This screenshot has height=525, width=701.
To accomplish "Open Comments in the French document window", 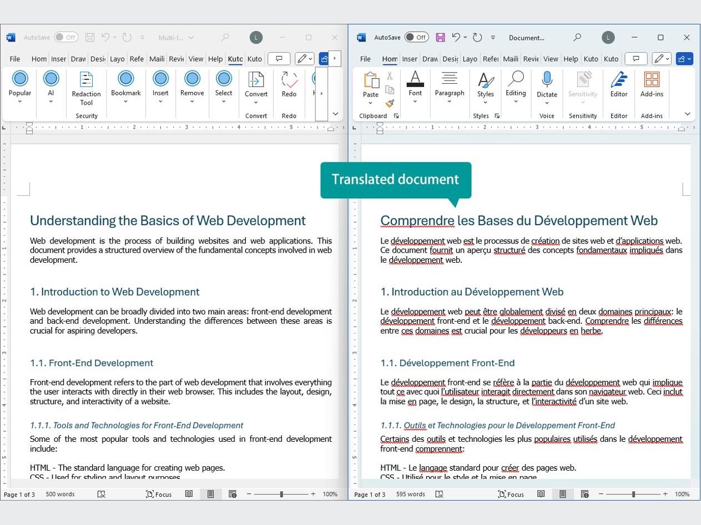I will (x=636, y=59).
